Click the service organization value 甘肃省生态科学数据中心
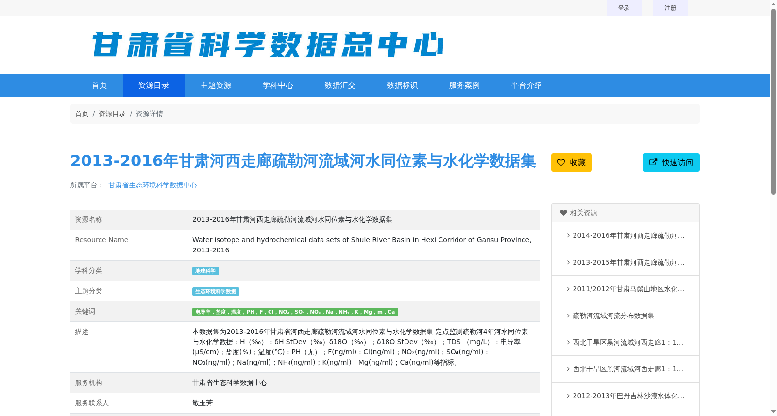The image size is (777, 416). tap(230, 383)
